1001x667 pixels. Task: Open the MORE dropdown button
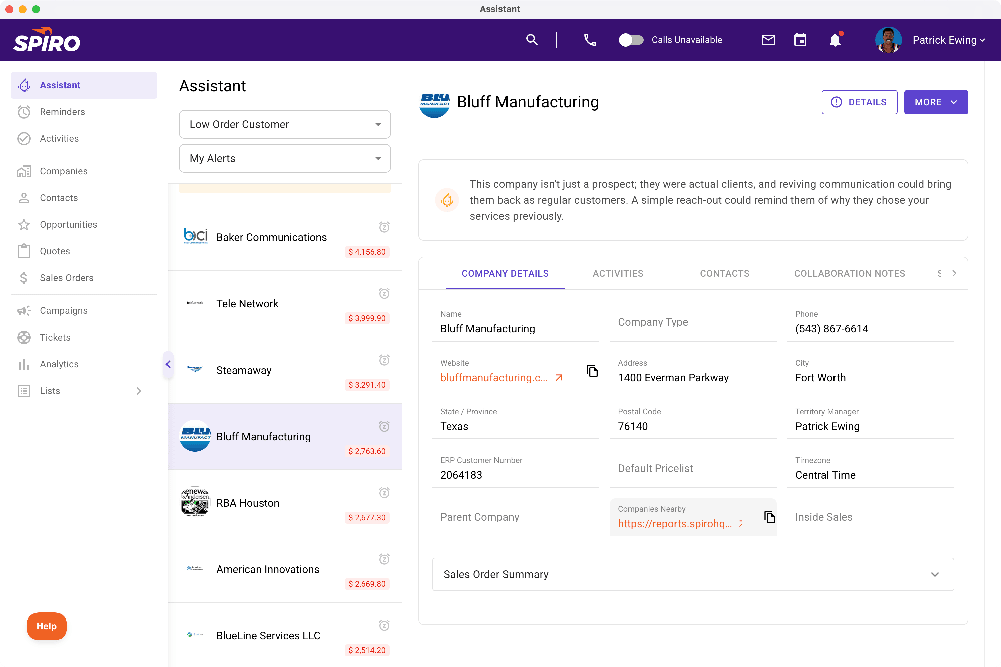936,102
